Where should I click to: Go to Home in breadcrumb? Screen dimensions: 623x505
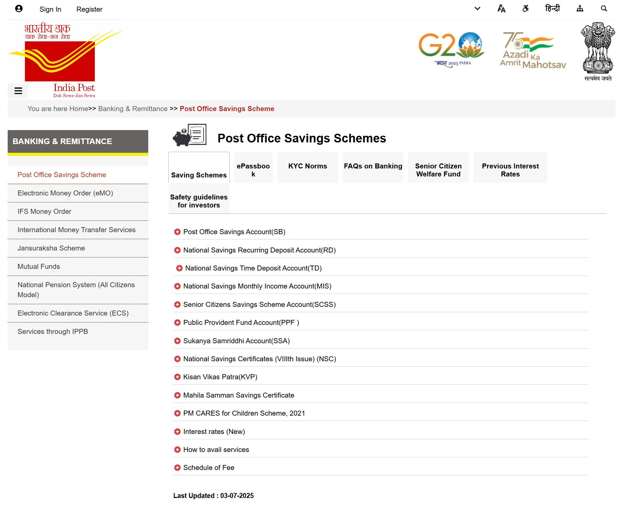click(x=79, y=109)
